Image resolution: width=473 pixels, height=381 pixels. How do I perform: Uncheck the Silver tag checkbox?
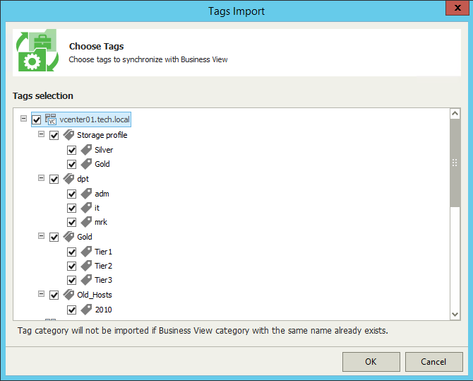click(72, 150)
